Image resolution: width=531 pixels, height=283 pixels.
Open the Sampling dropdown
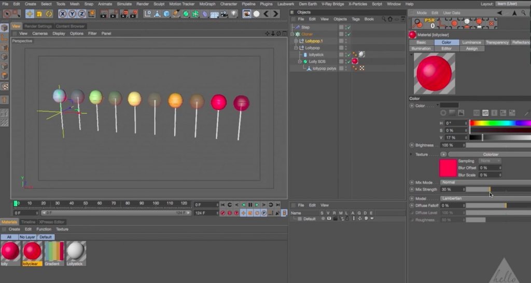pyautogui.click(x=490, y=160)
